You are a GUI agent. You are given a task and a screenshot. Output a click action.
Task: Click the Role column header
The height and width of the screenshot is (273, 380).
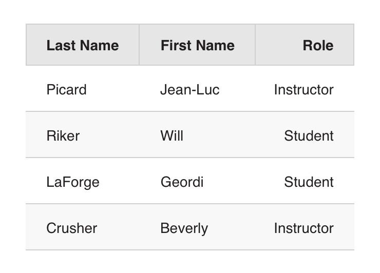point(318,45)
